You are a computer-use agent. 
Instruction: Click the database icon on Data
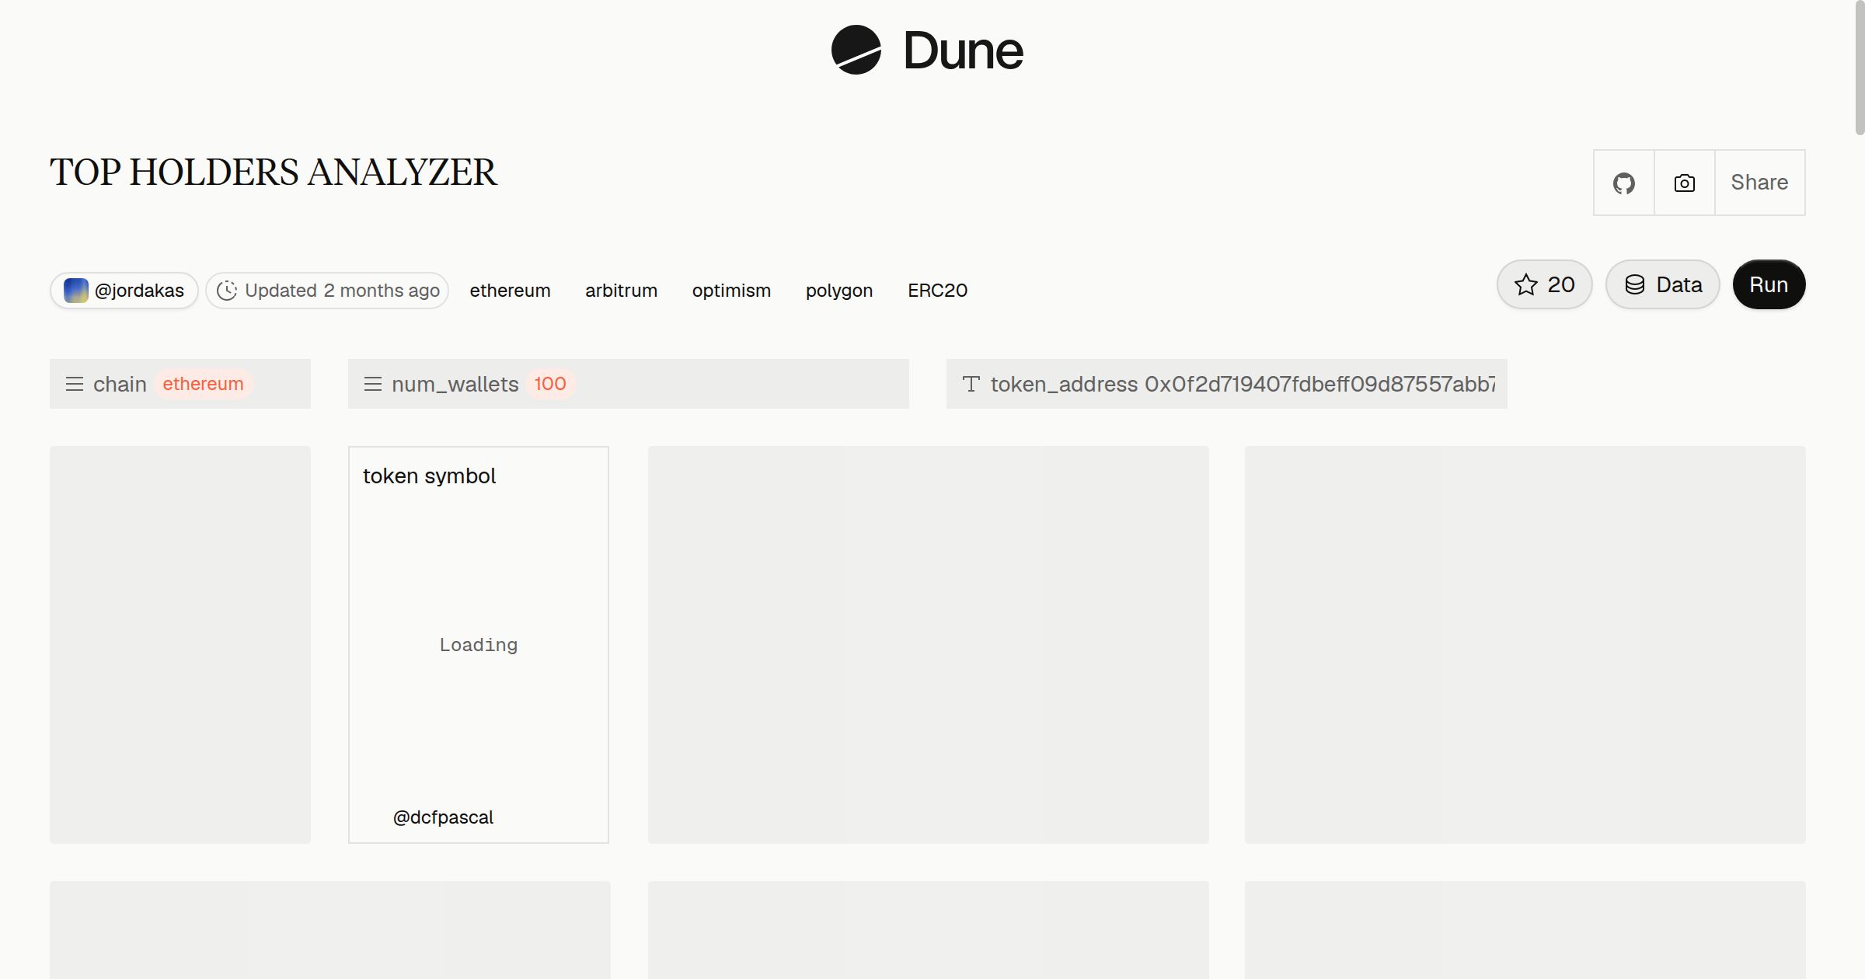1635,284
